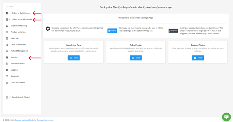Visit the Account Status page
The width and height of the screenshot is (233, 122).
(x=198, y=58)
